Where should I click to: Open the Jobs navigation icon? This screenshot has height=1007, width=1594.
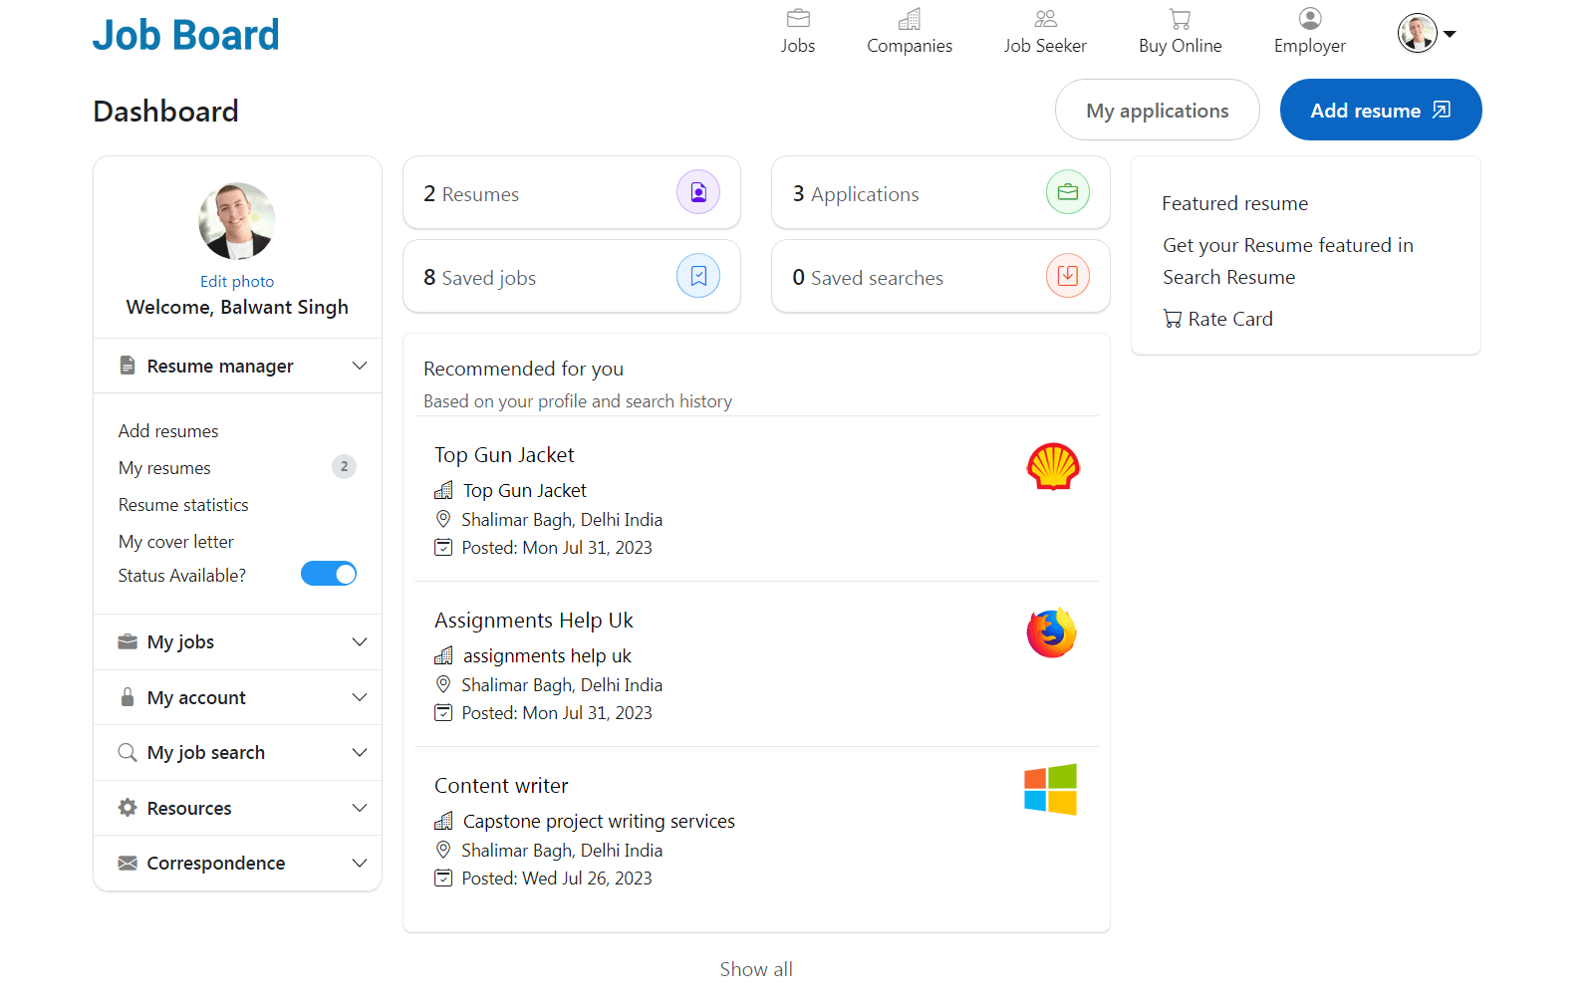click(x=798, y=19)
